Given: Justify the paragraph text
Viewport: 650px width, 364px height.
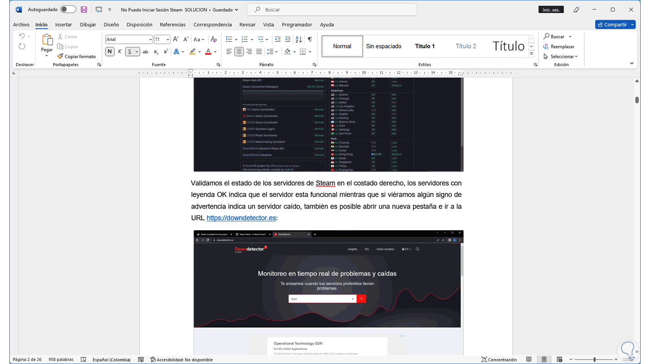Looking at the screenshot, I should point(259,52).
